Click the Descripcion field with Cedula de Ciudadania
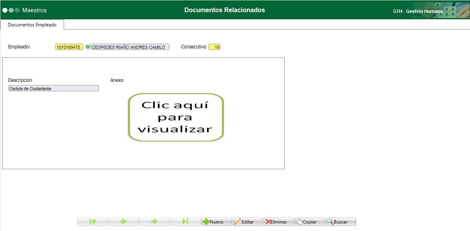 point(53,88)
